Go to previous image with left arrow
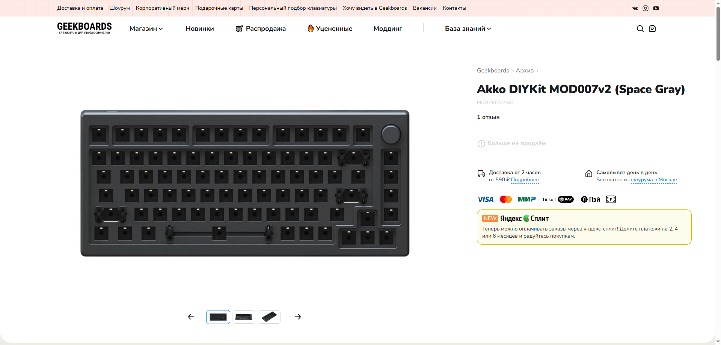 point(191,317)
